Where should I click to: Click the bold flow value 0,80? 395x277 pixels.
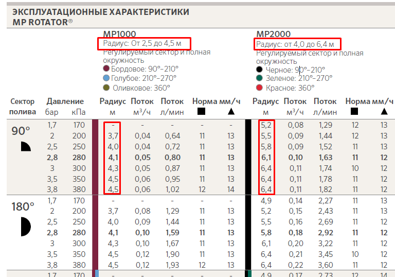coord(173,158)
